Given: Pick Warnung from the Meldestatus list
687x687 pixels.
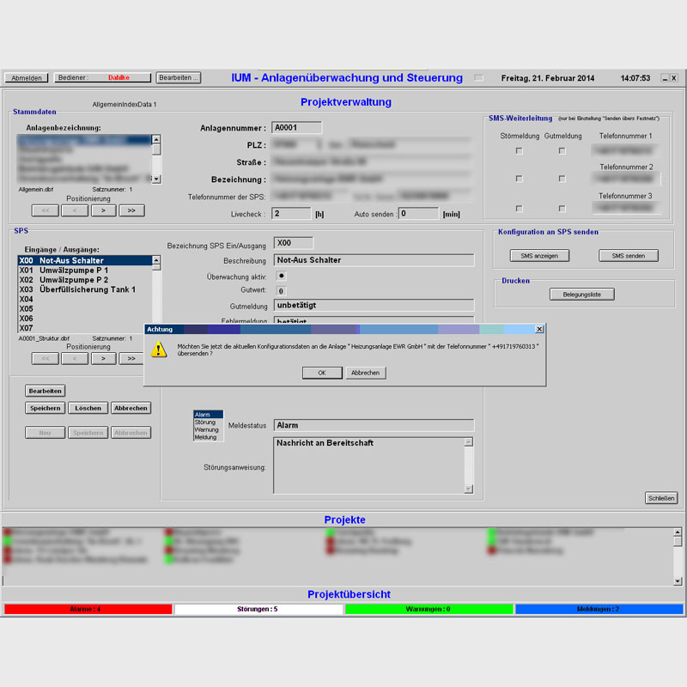Looking at the screenshot, I should [206, 429].
